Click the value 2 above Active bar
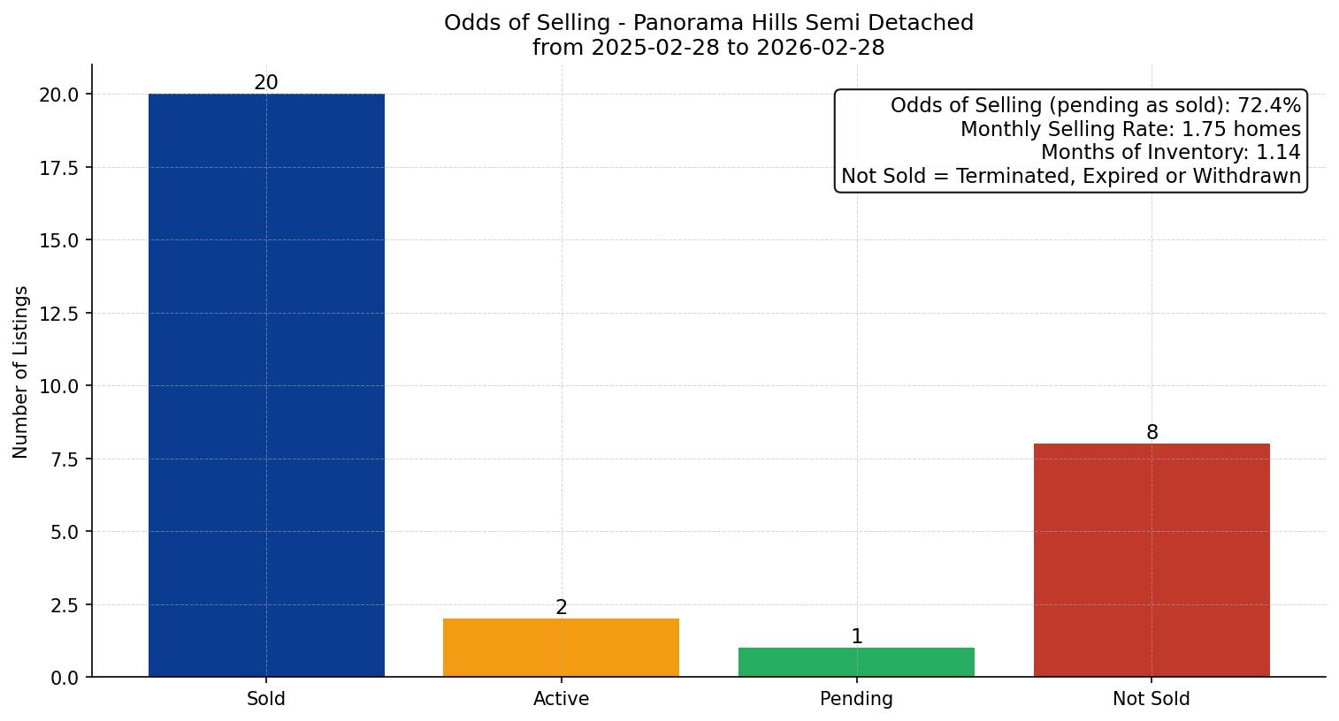Screen dimensions: 1339x721 [561, 608]
